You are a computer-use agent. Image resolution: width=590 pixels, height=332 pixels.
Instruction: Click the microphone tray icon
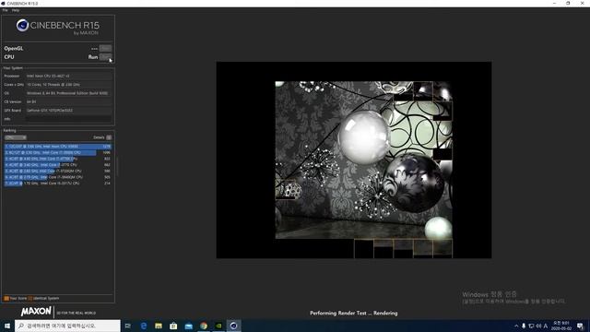pos(524,326)
